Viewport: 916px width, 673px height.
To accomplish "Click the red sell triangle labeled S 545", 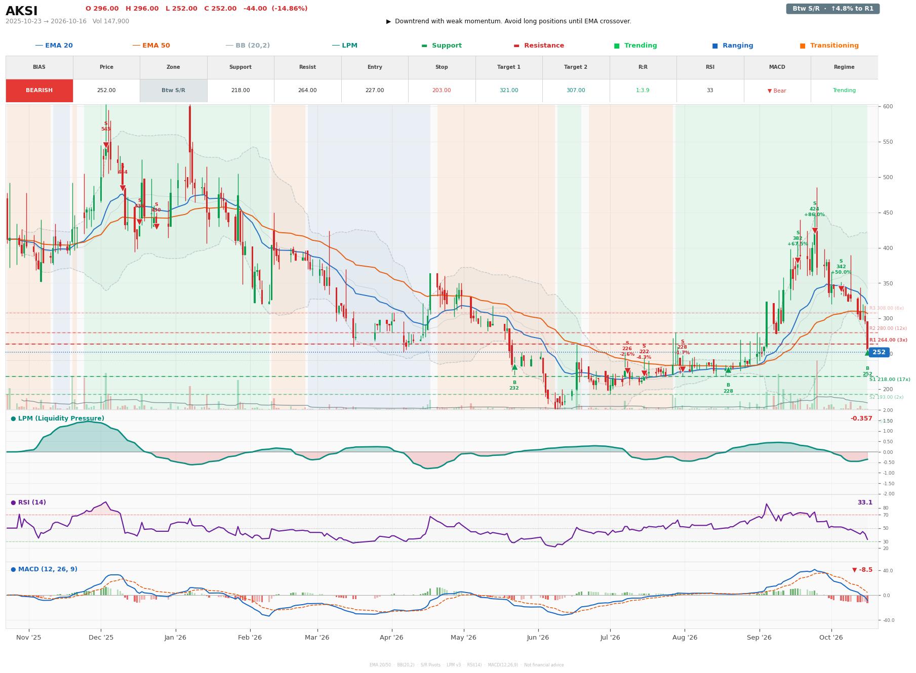I will pyautogui.click(x=106, y=145).
